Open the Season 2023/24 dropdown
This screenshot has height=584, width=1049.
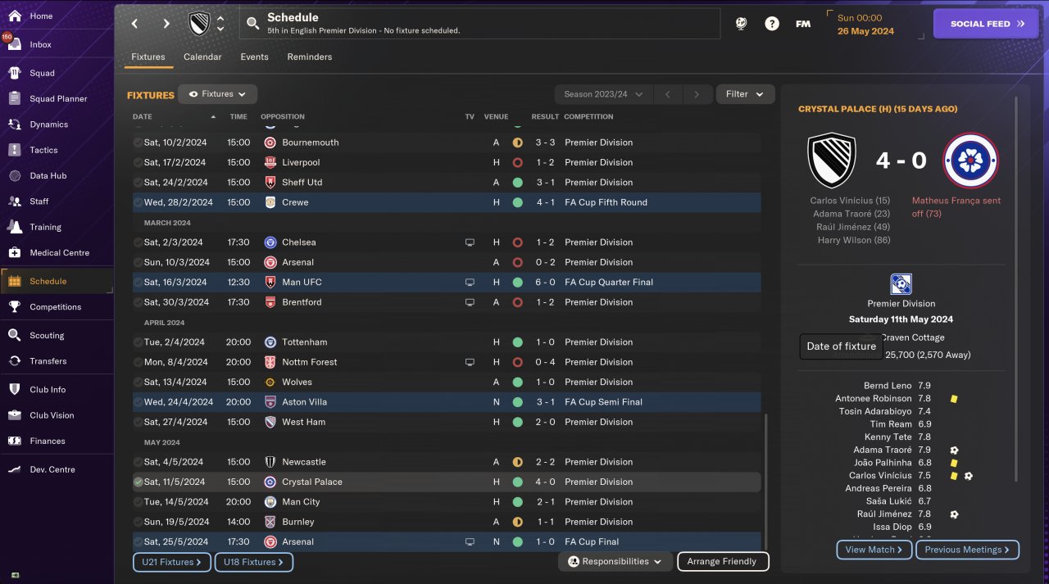tap(603, 94)
